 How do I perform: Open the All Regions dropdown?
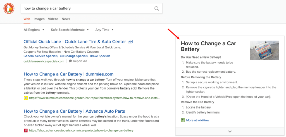pyautogui.click(x=34, y=30)
